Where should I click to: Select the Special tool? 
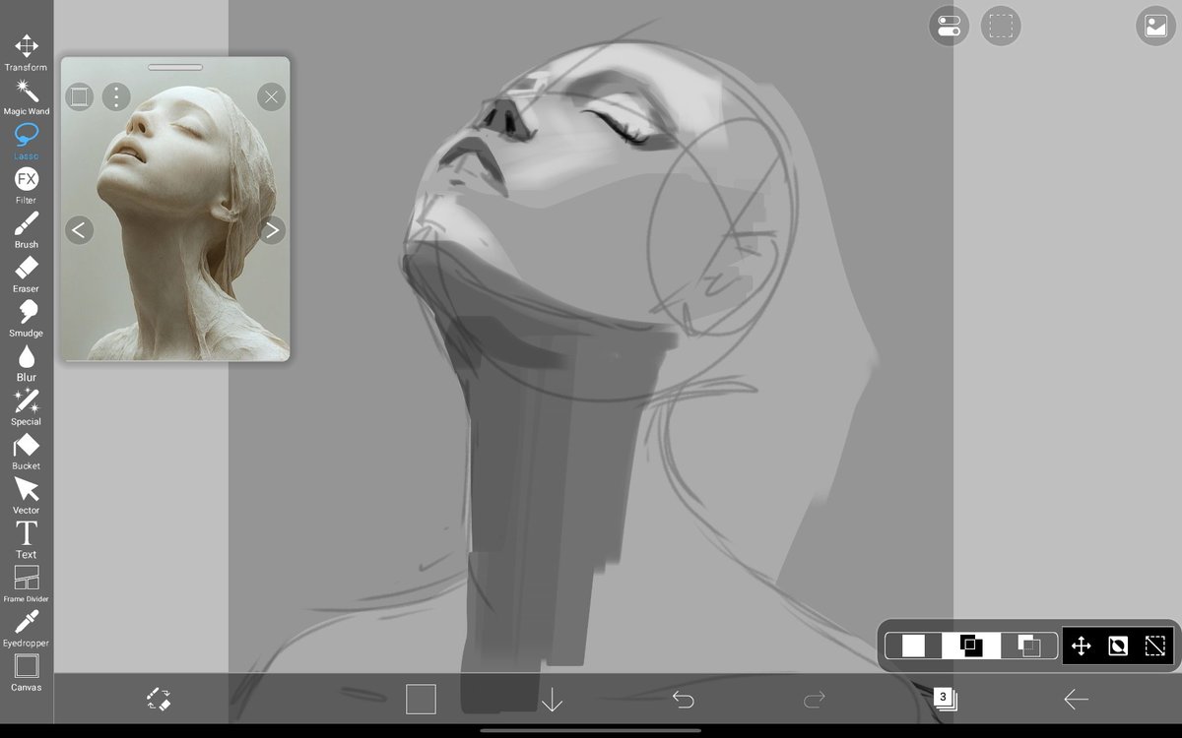pyautogui.click(x=27, y=407)
